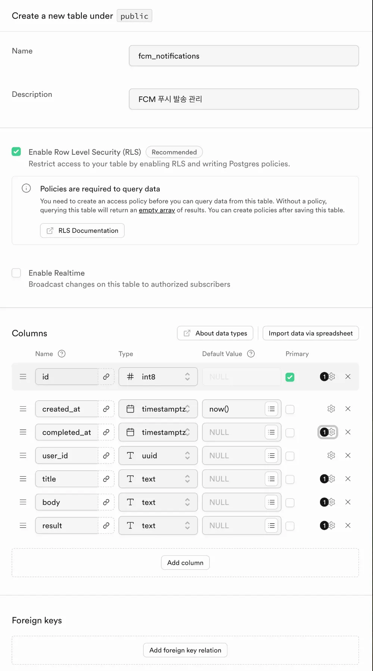The image size is (373, 671).
Task: Click the help icon beside Default Value header
Action: pyautogui.click(x=251, y=354)
